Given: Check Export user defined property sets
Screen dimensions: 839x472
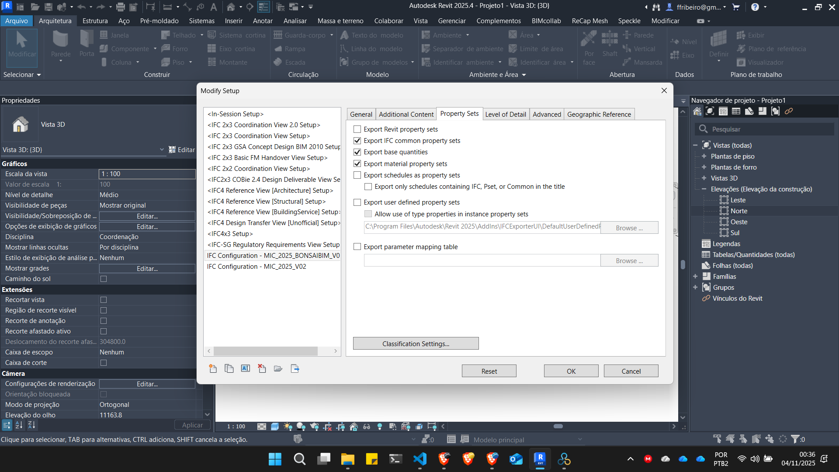Looking at the screenshot, I should tap(357, 202).
